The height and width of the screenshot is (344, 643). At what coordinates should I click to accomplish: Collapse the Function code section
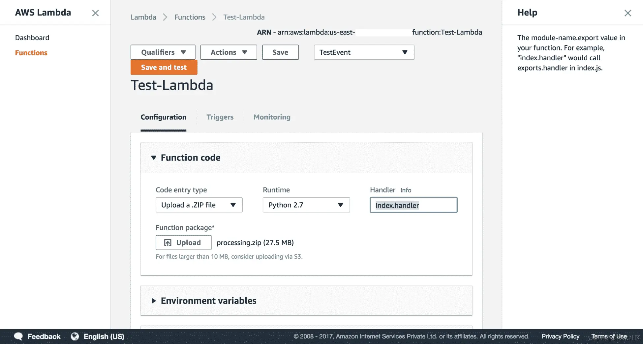coord(154,158)
